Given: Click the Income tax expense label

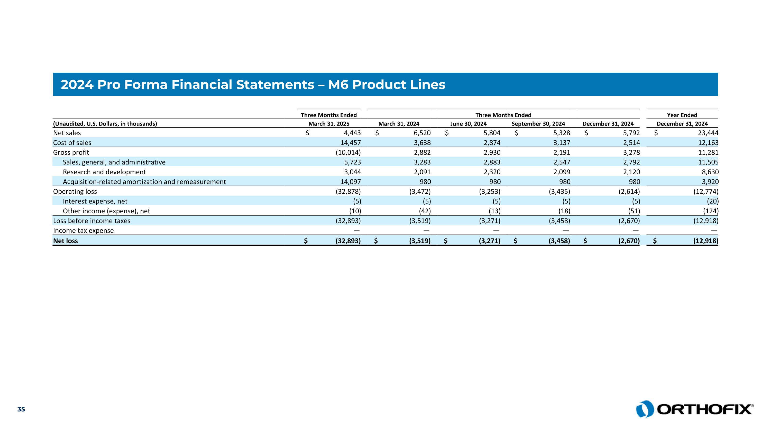Looking at the screenshot, I should pyautogui.click(x=83, y=231).
